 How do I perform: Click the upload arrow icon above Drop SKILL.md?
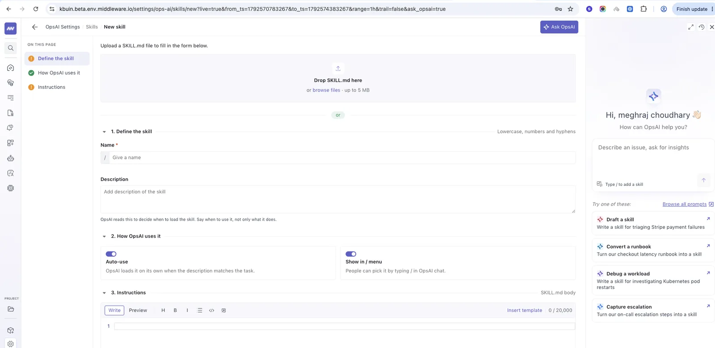(338, 68)
